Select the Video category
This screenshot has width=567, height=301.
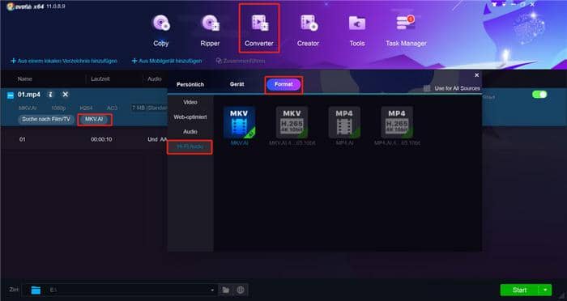(x=190, y=102)
